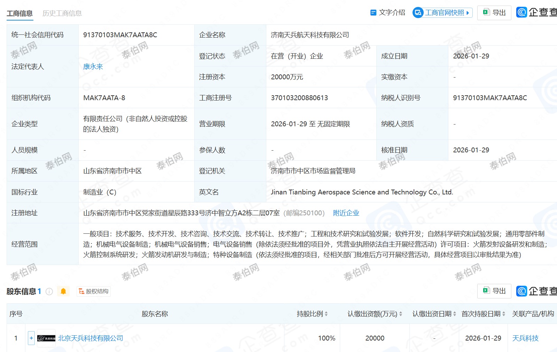Click the orange bell alert icon

pyautogui.click(x=63, y=291)
